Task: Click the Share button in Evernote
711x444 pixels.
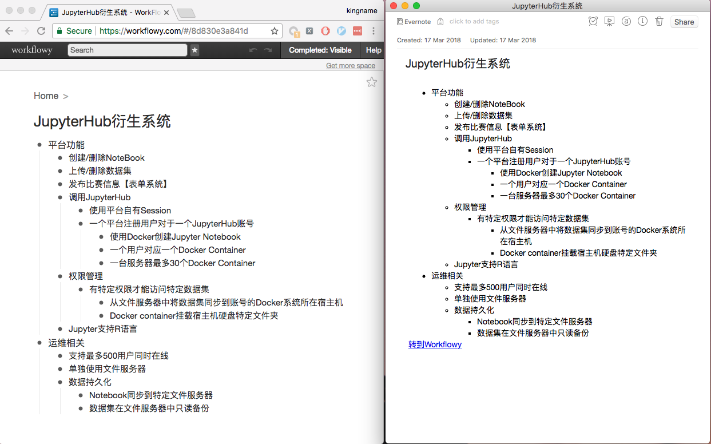Action: point(684,22)
